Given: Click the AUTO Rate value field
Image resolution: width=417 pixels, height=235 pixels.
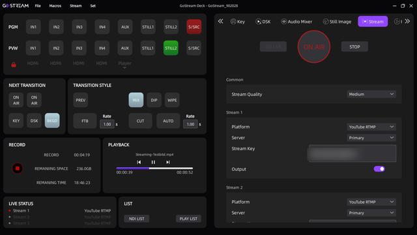Looking at the screenshot, I should tap(190, 125).
